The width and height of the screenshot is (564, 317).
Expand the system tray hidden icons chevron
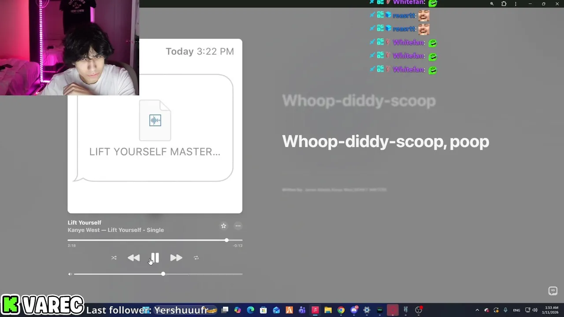tap(477, 310)
